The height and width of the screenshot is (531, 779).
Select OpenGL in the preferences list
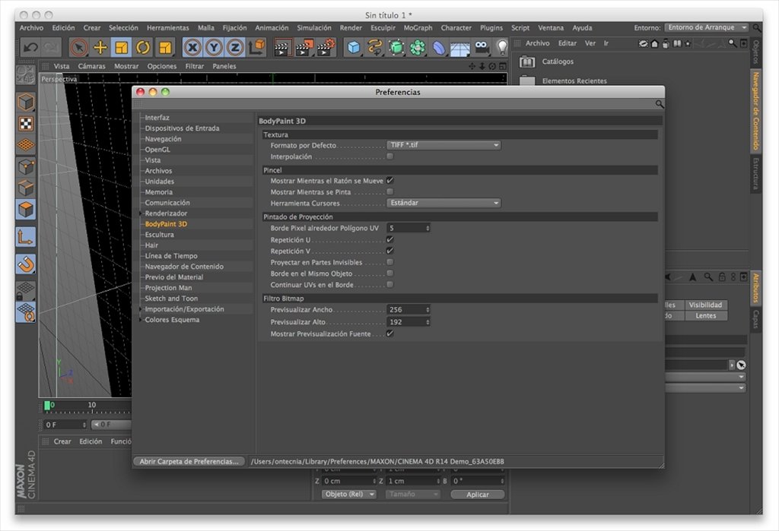coord(157,150)
